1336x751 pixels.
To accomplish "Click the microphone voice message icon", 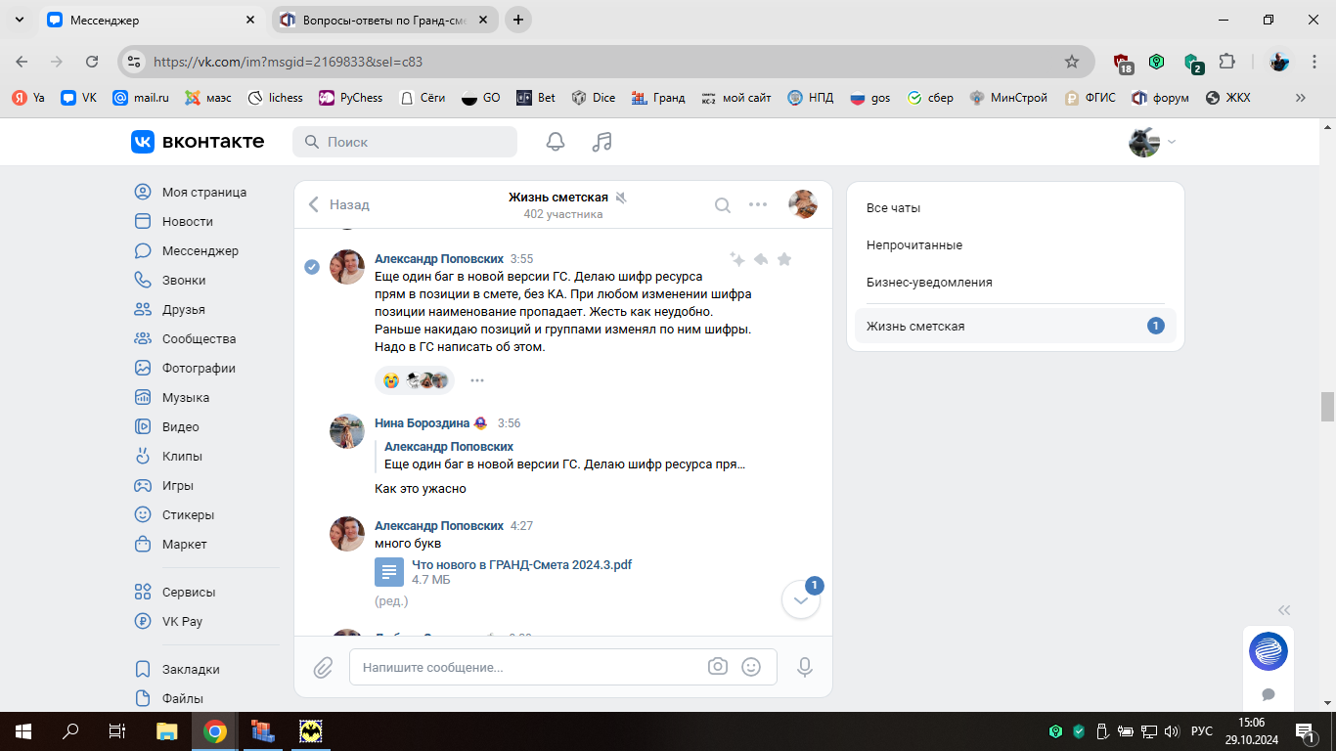I will click(x=805, y=667).
